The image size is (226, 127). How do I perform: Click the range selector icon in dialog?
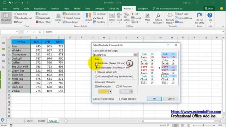pos(135,55)
